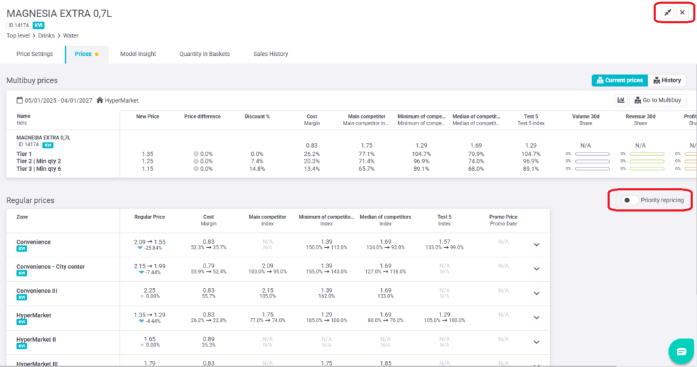Click the HyperMarket house icon

pyautogui.click(x=99, y=100)
